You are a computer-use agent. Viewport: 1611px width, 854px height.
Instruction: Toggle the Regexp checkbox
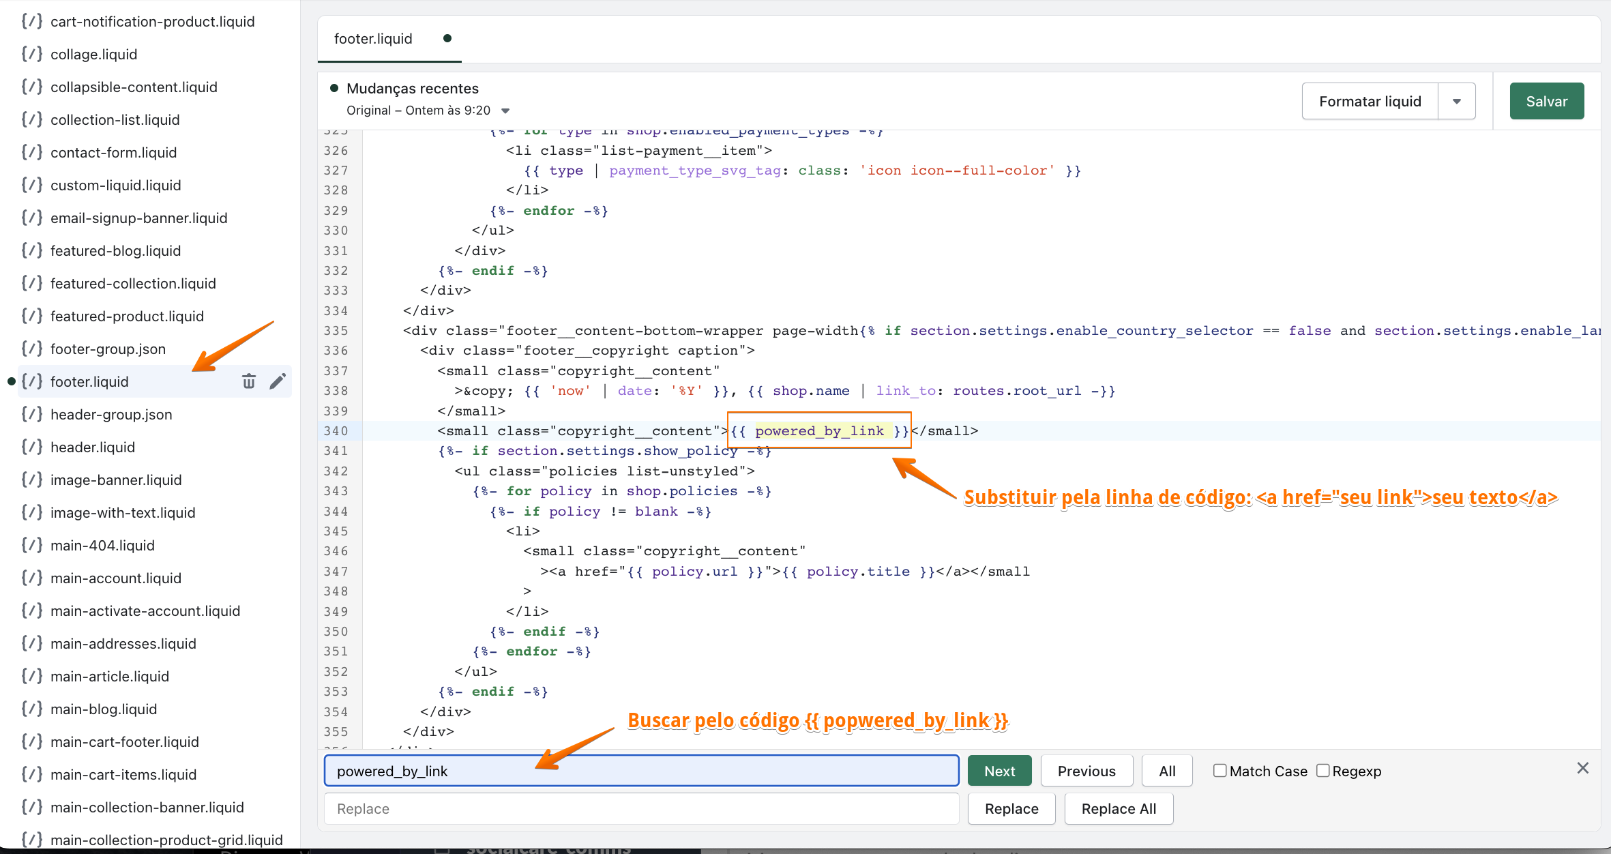pyautogui.click(x=1323, y=771)
